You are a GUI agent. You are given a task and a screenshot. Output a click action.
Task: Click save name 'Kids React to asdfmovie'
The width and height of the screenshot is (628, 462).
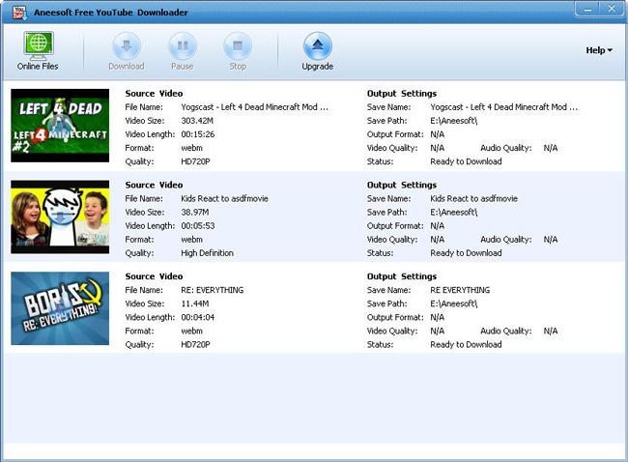(x=473, y=198)
